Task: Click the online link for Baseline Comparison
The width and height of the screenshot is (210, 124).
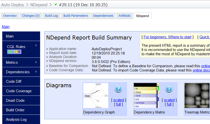Action: pos(206,66)
